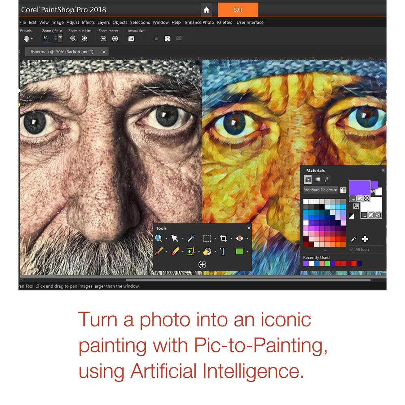The image size is (405, 405).
Task: Toggle the All tools checkbox
Action: pyautogui.click(x=352, y=249)
